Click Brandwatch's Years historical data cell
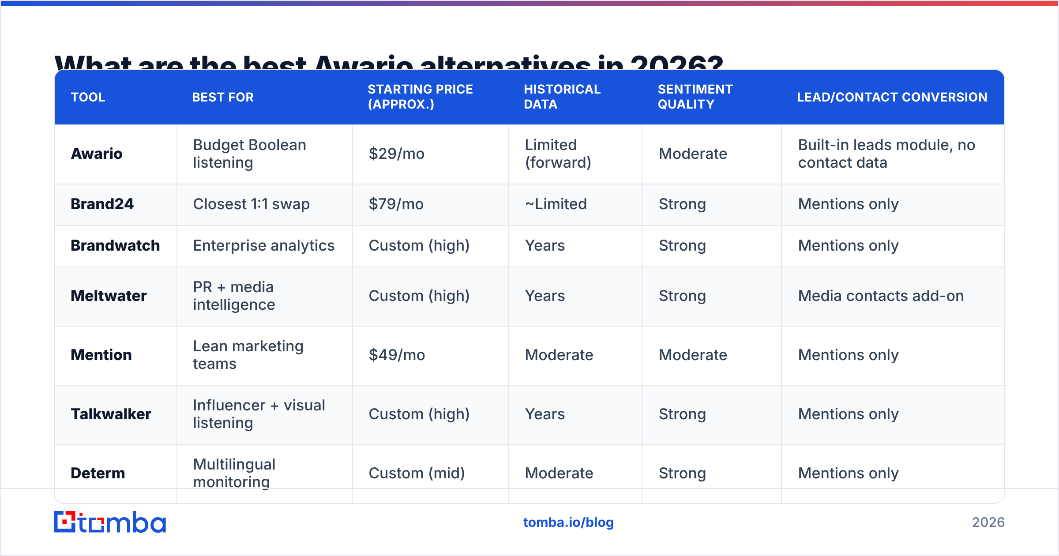 [x=575, y=246]
